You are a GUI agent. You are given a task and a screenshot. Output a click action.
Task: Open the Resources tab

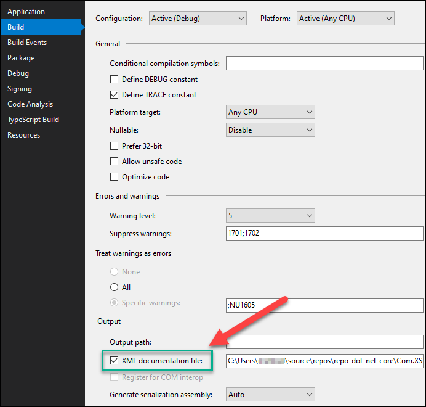(x=23, y=135)
